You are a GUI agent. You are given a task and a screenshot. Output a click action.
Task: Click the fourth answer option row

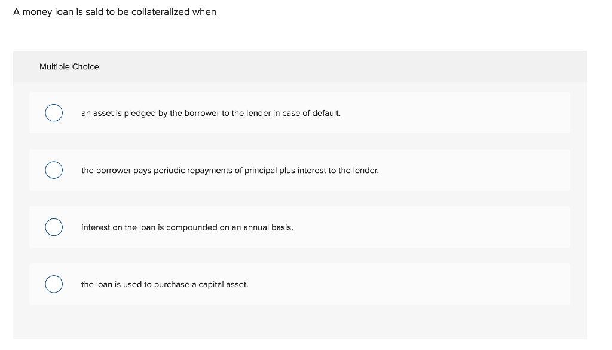click(x=299, y=284)
